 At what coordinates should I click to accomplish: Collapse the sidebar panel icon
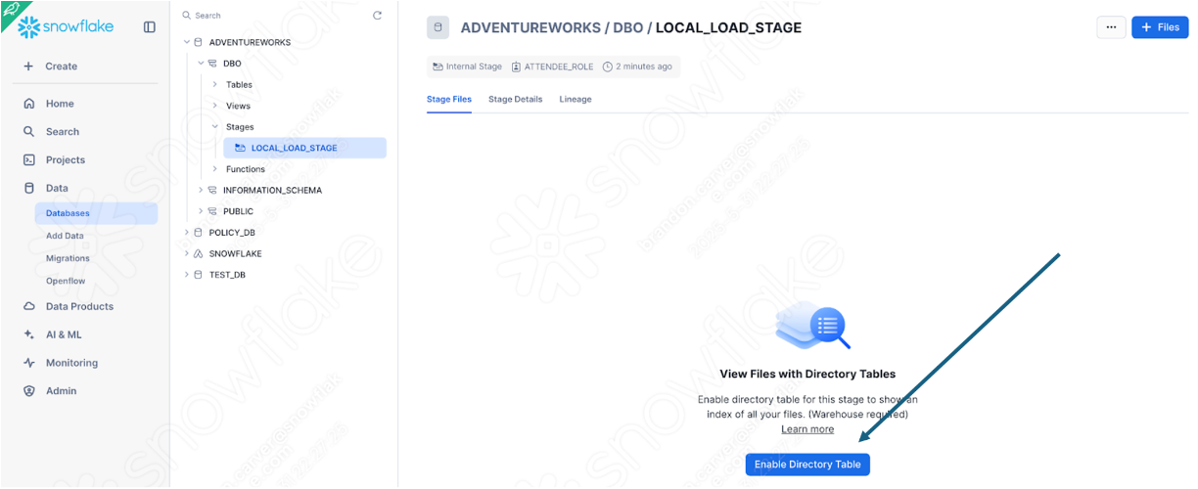[x=150, y=27]
